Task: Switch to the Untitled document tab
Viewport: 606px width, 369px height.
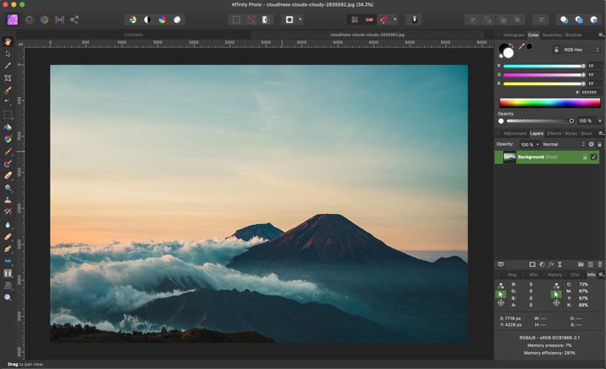Action: (133, 35)
